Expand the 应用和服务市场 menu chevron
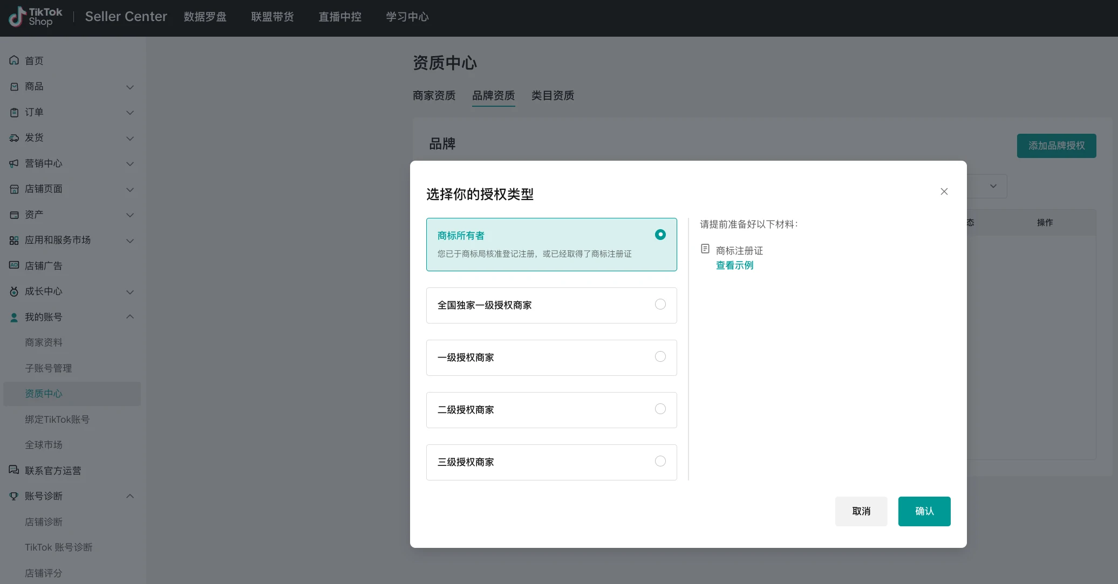The image size is (1118, 584). pyautogui.click(x=129, y=241)
